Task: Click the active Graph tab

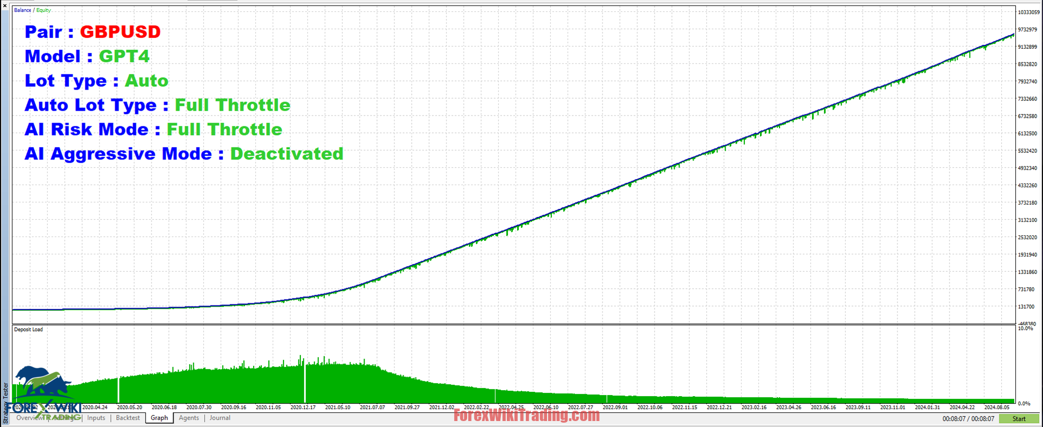Action: click(159, 418)
